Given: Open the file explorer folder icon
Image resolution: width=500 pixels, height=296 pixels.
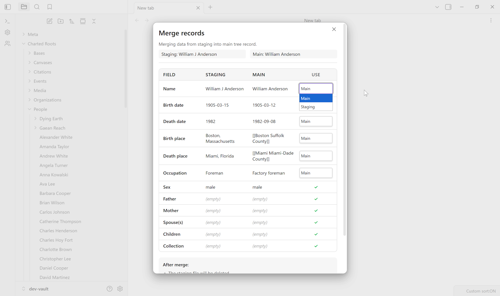Looking at the screenshot, I should click(24, 7).
